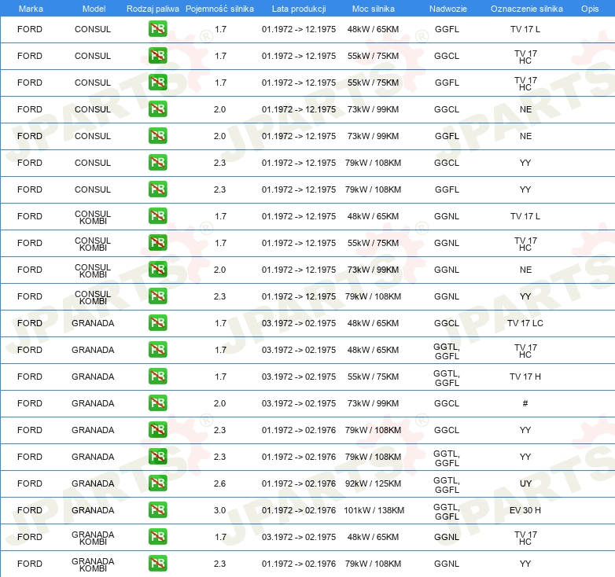This screenshot has width=615, height=577.
Task: Click GGCL body in Granada 2.0 row
Action: click(447, 403)
